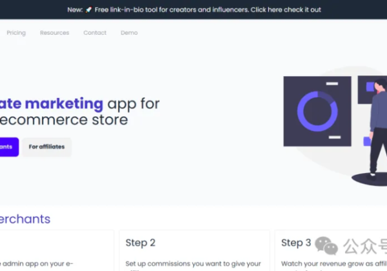The height and width of the screenshot is (271, 387).
Task: Open the Resources navigation item
Action: pyautogui.click(x=55, y=33)
